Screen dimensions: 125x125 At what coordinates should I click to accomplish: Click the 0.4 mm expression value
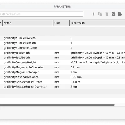click(75, 82)
